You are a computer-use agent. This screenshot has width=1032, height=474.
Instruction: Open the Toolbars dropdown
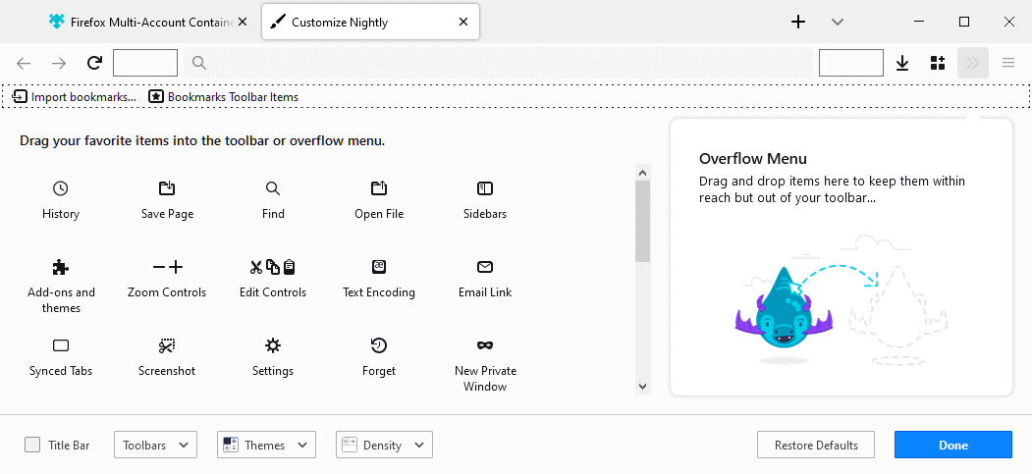pyautogui.click(x=155, y=446)
